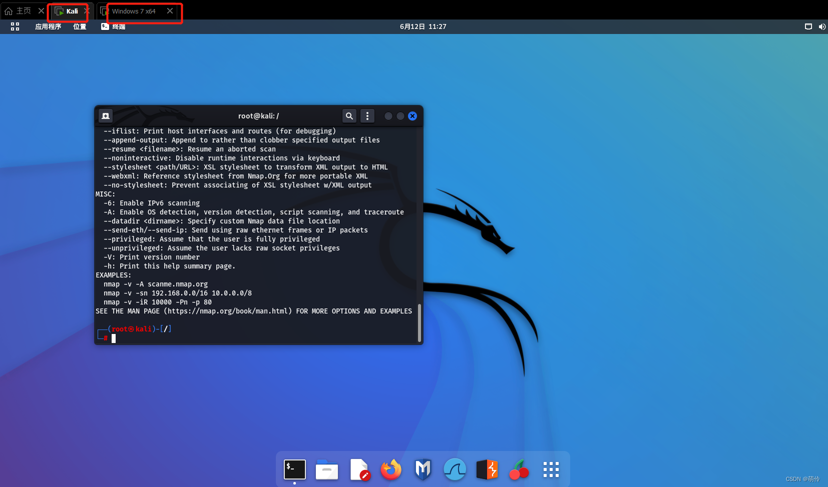This screenshot has height=487, width=828.
Task: Click the '-6: Enable IPv6 scanning' line
Action: pyautogui.click(x=152, y=203)
